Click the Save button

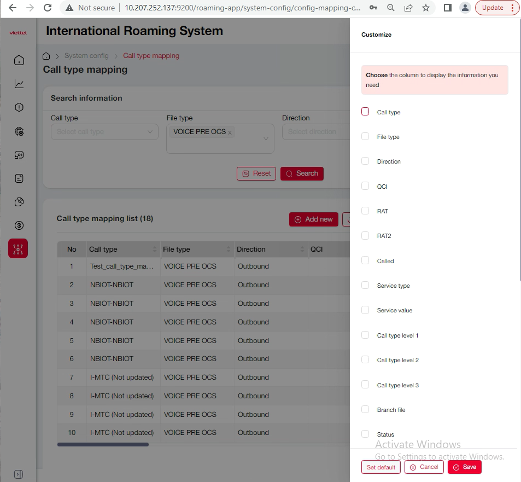[x=464, y=467]
